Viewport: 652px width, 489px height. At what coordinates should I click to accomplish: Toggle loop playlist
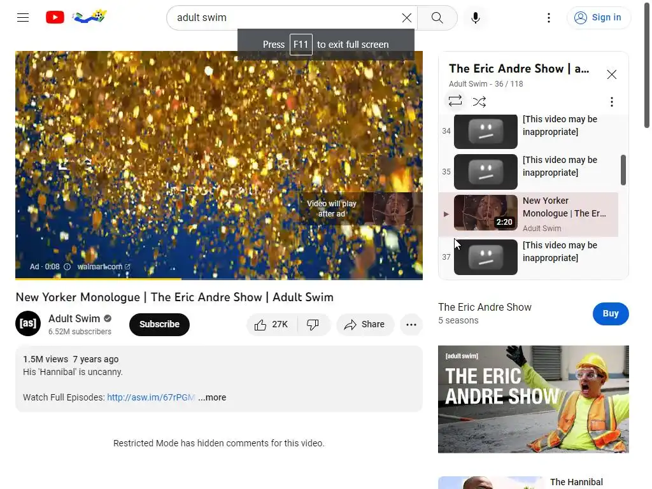455,101
